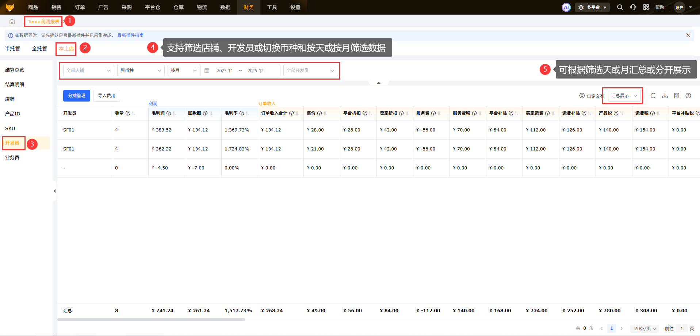Switch to the 全托管 tab
Image resolution: width=700 pixels, height=336 pixels.
[39, 49]
